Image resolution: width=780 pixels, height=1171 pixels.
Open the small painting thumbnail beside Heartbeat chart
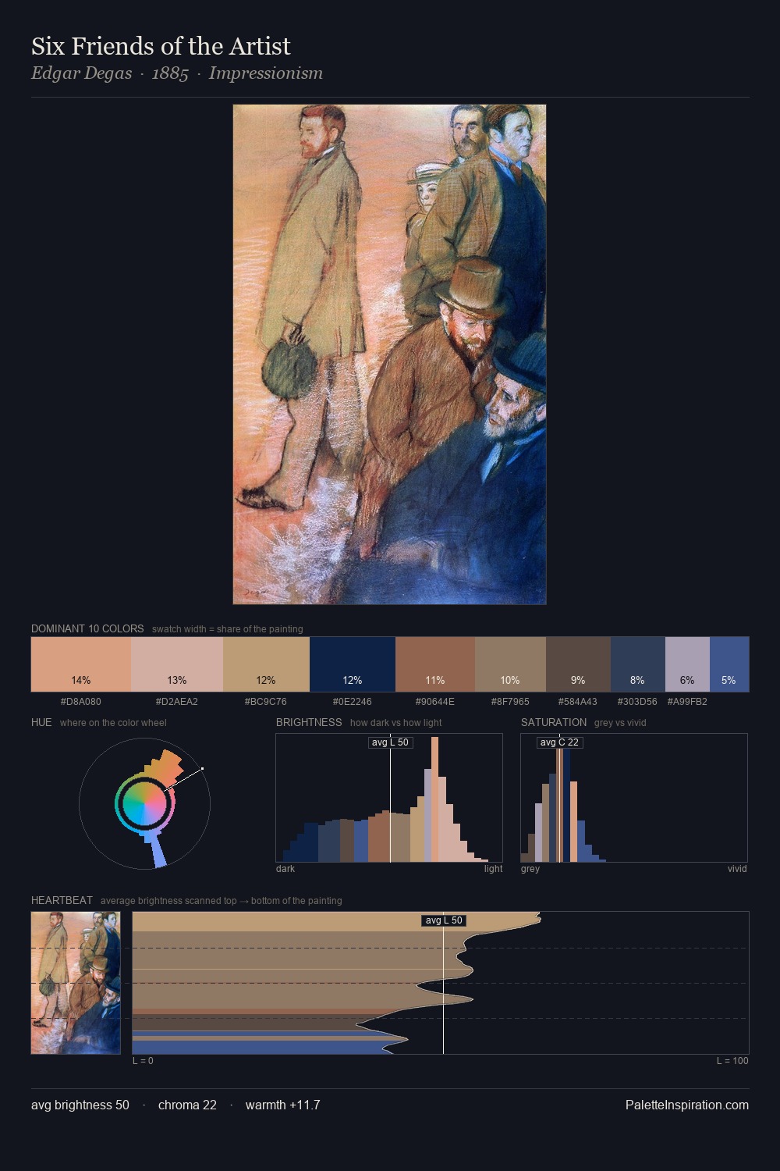click(76, 983)
